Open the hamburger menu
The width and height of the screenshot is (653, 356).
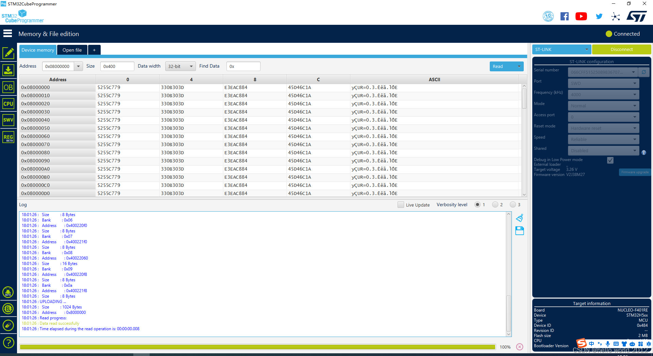tap(7, 34)
